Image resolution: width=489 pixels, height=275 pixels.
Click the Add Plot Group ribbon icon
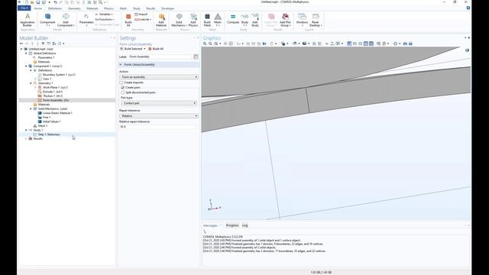pyautogui.click(x=285, y=20)
